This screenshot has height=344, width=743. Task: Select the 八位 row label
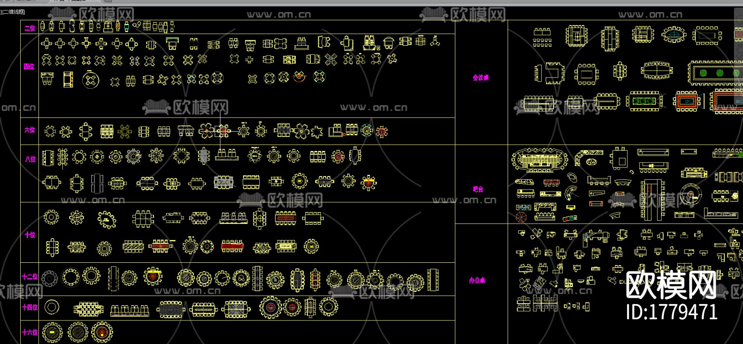[30, 159]
